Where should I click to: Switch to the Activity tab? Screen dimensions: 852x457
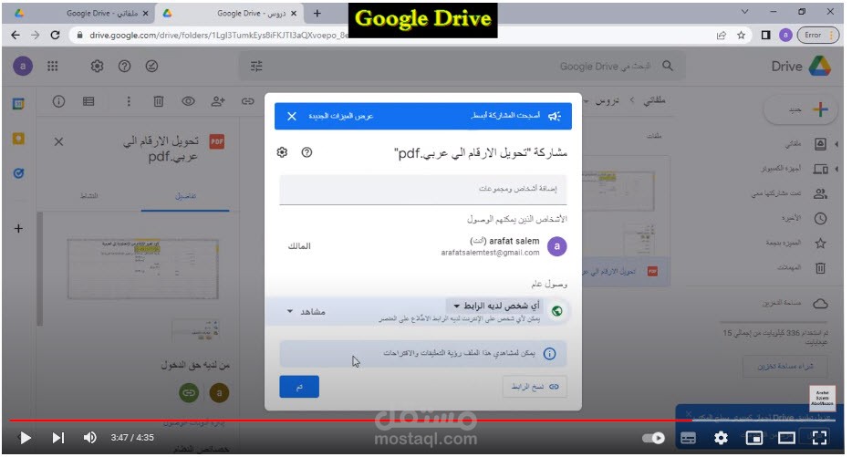(x=89, y=196)
